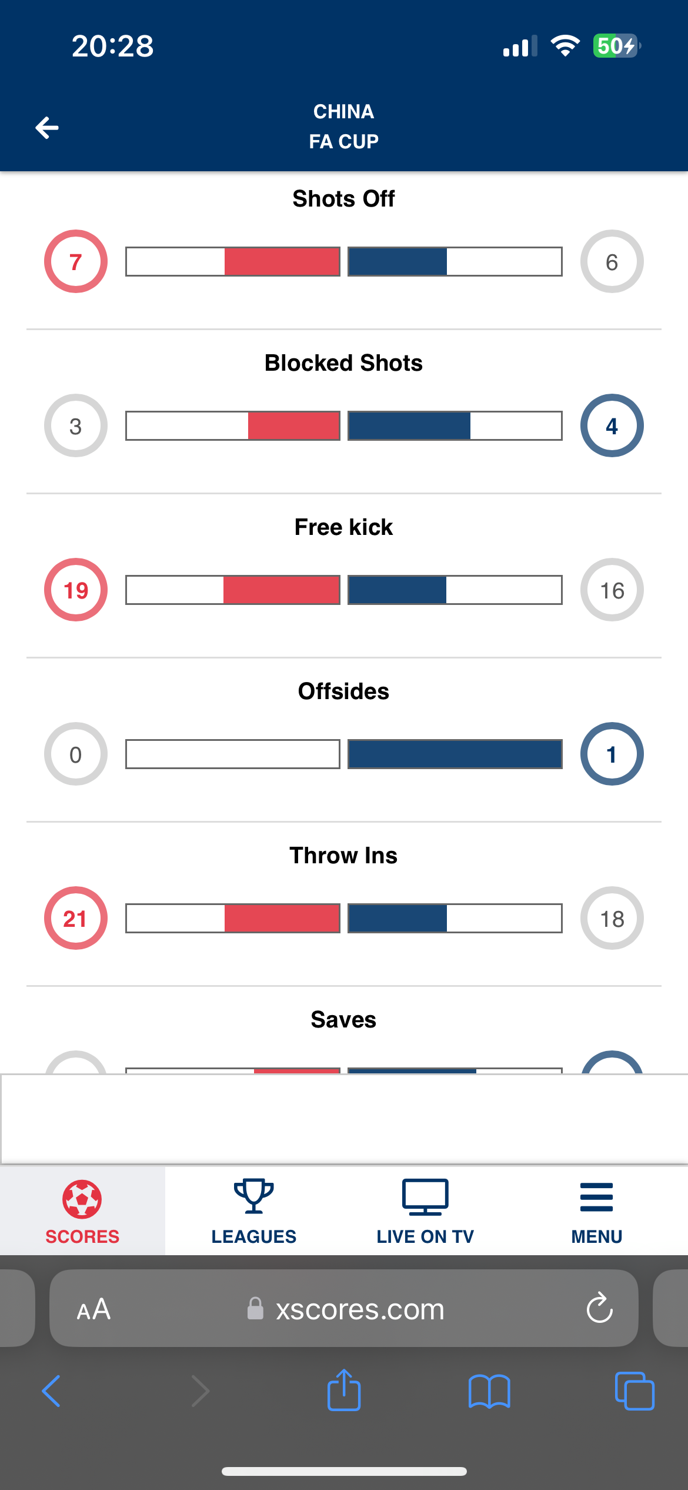Tap the China FA Cup header title
The height and width of the screenshot is (1490, 688).
click(x=344, y=127)
